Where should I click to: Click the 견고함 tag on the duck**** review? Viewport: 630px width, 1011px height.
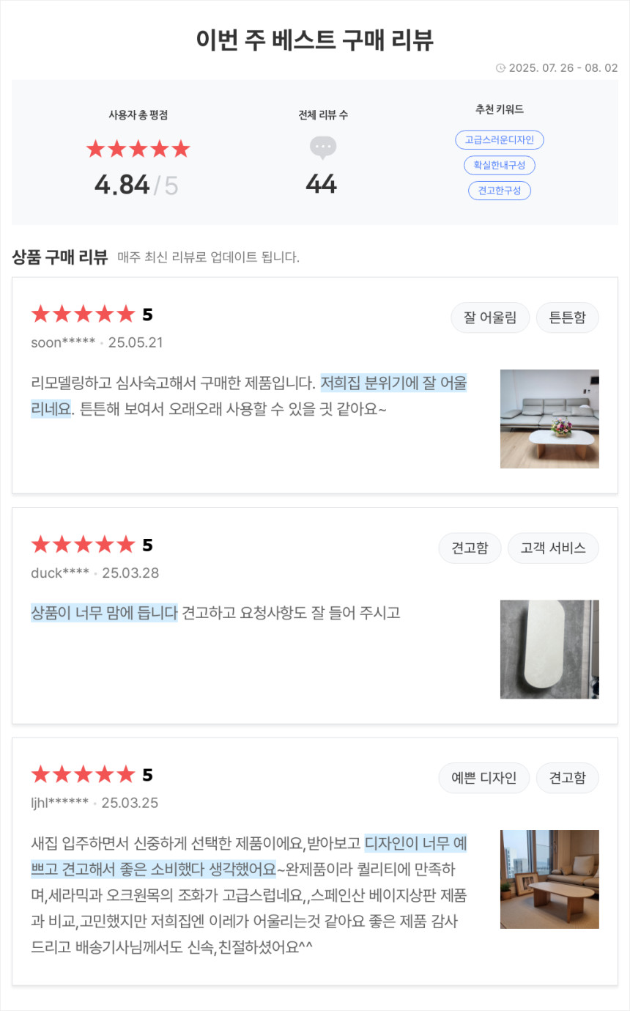tap(470, 548)
